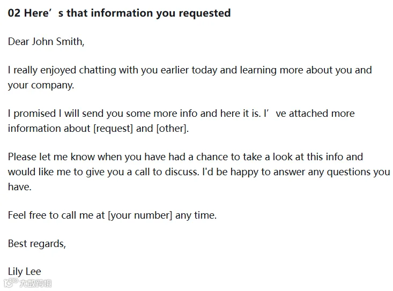
Task: Click the '[your number]' placeholder
Action: tap(140, 215)
